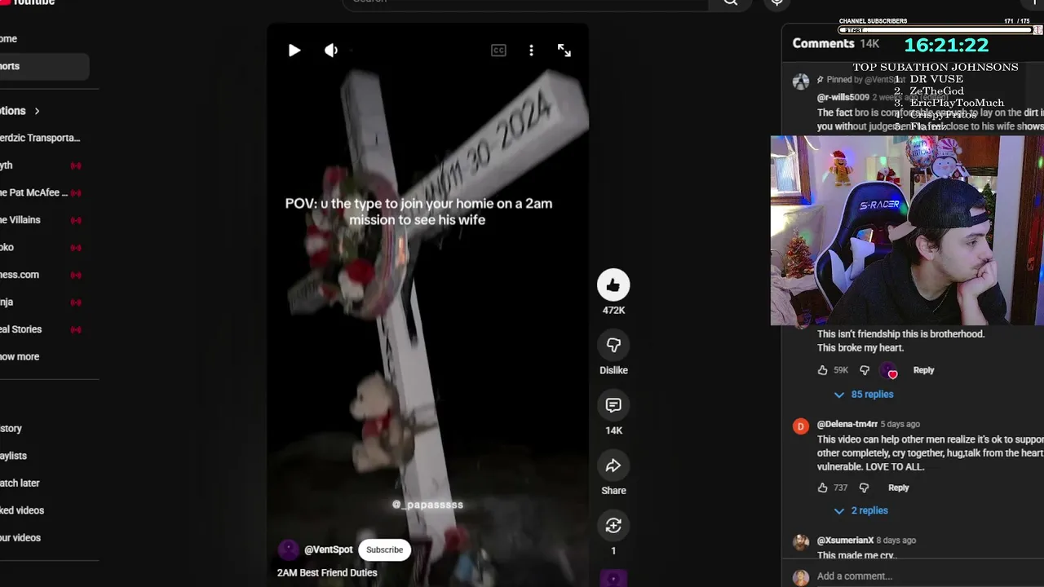The height and width of the screenshot is (587, 1044).
Task: Open the pinned comment author avatar
Action: (x=801, y=82)
